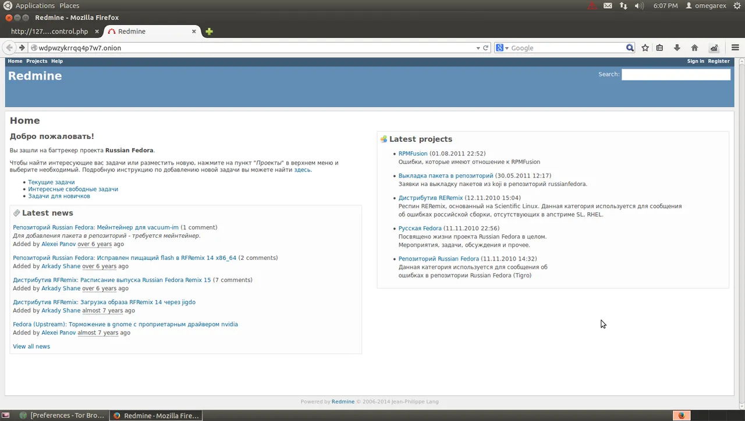Open Alexei Panov profile on vacuum-im news

click(58, 244)
